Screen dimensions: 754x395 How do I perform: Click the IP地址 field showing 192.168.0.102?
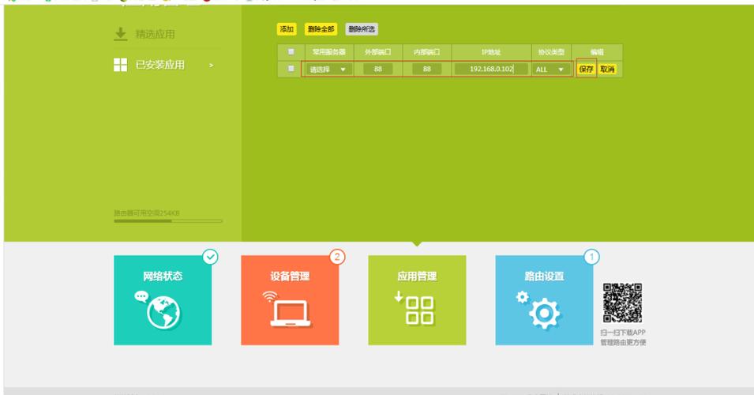[490, 70]
